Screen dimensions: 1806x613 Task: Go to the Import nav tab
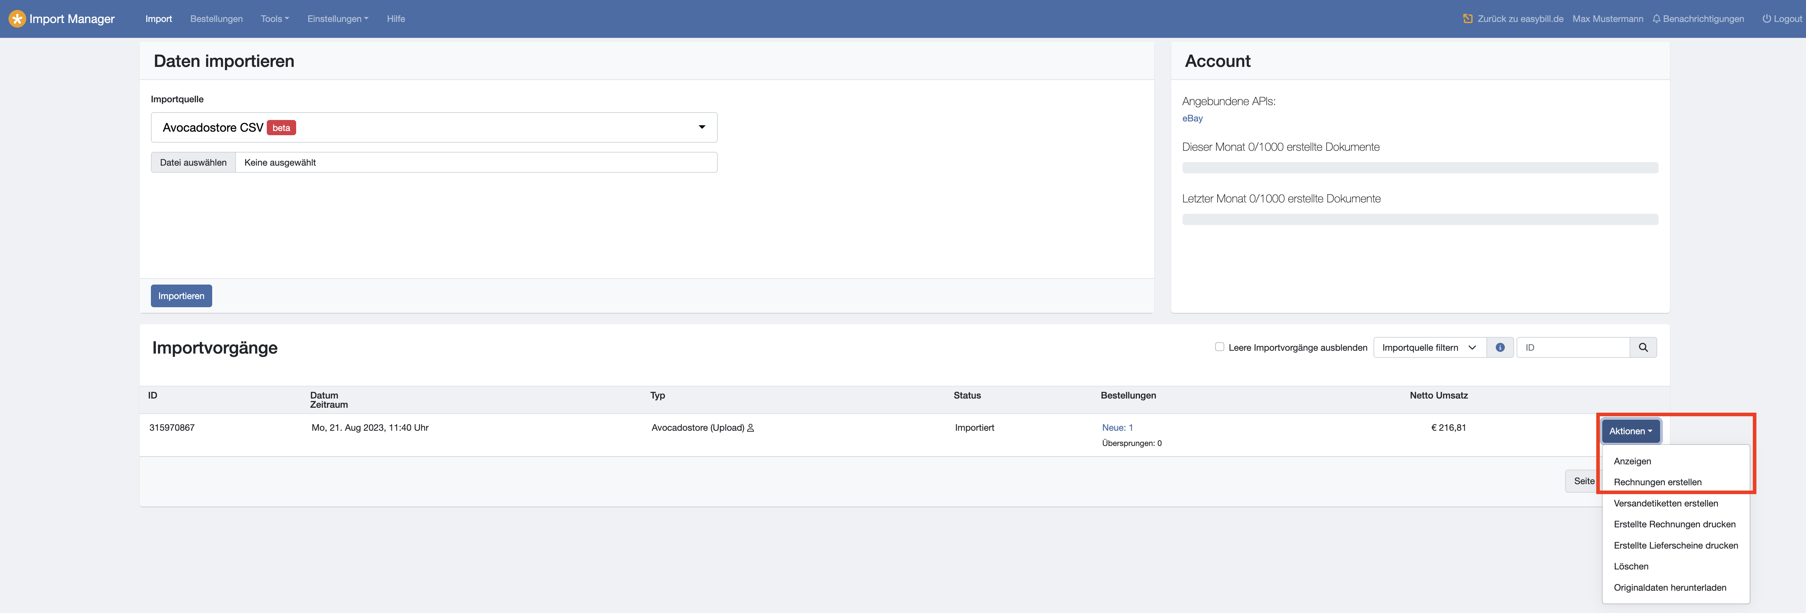[x=158, y=19]
